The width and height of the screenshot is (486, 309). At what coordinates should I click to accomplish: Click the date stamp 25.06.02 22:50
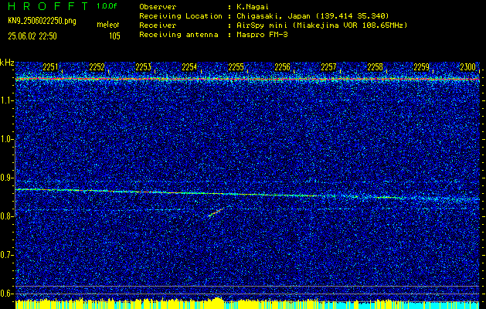click(32, 36)
